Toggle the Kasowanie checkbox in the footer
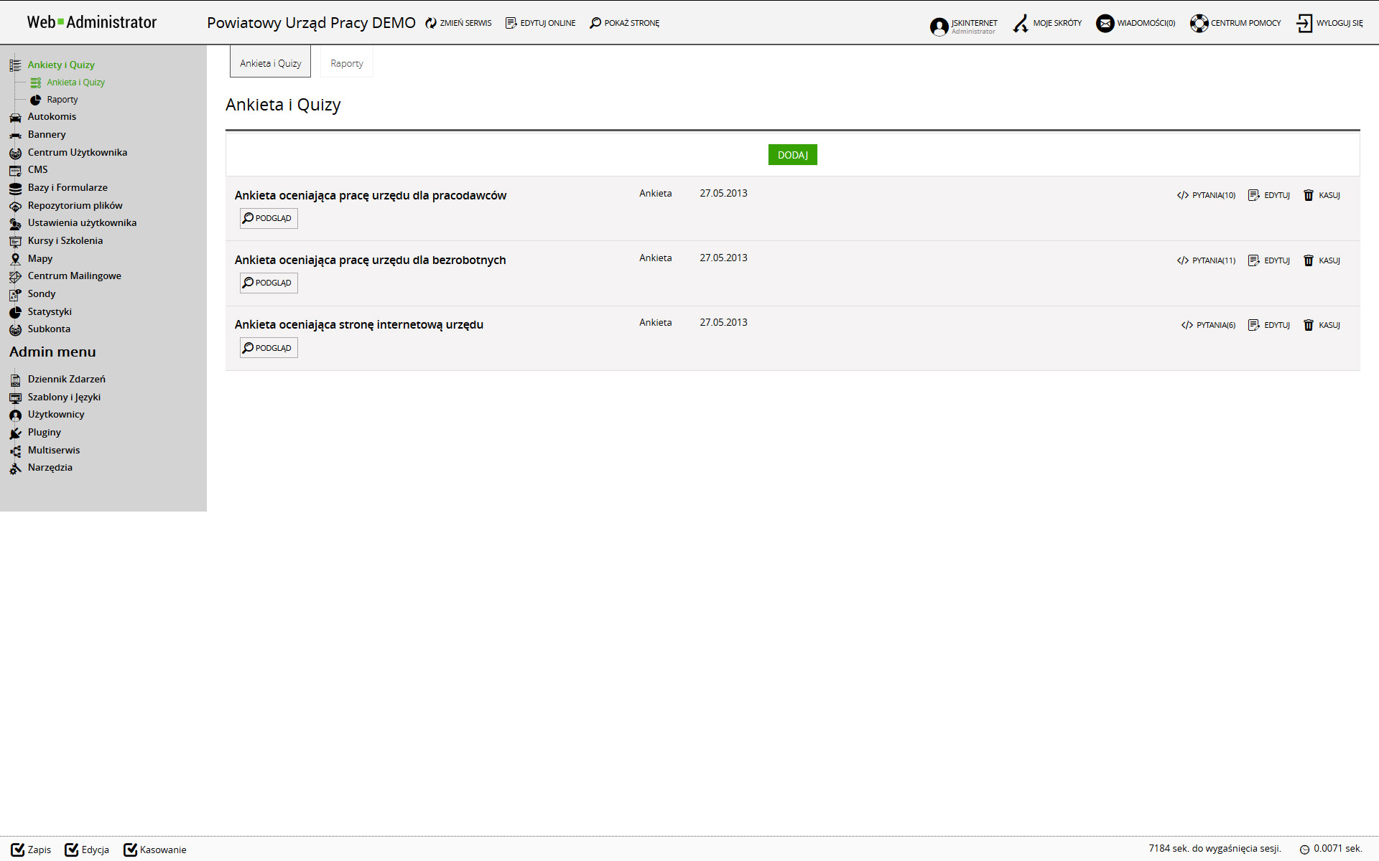This screenshot has height=861, width=1379. [130, 850]
